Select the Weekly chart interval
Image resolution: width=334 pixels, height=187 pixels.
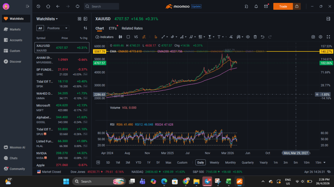(214, 162)
